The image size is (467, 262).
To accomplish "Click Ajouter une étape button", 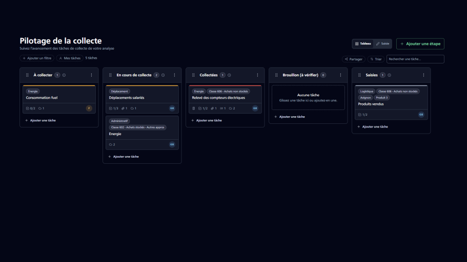I will pos(420,43).
